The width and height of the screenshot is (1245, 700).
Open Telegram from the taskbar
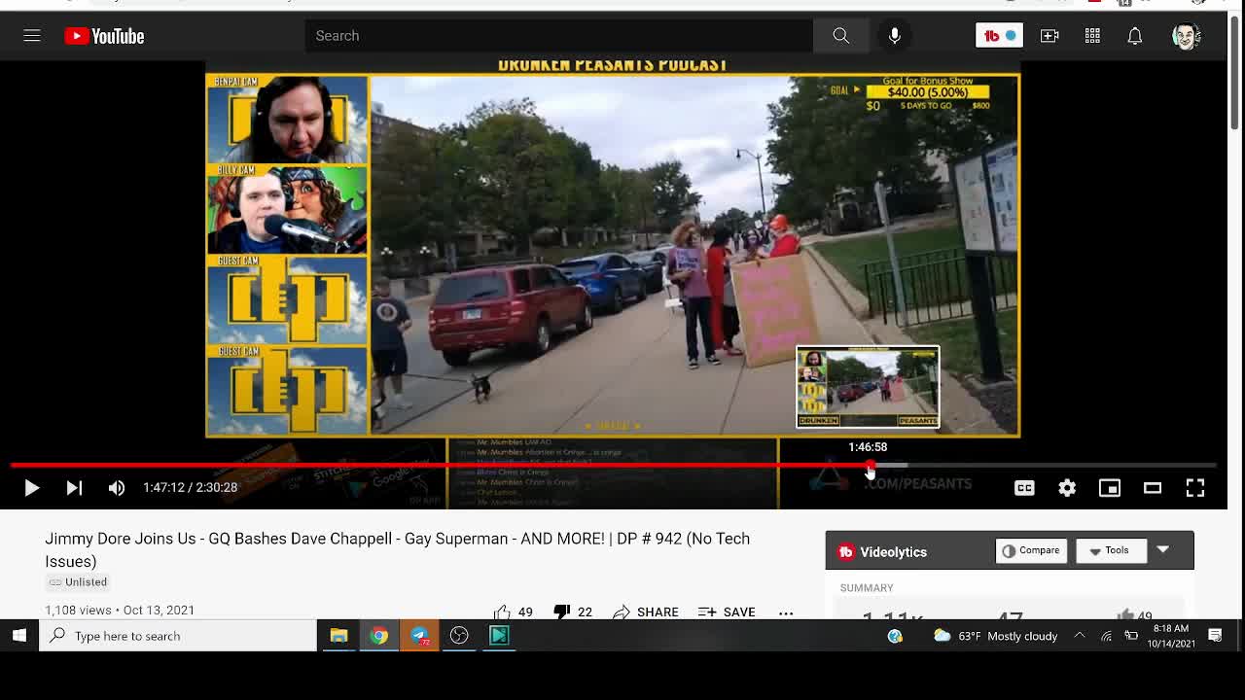[x=419, y=636]
